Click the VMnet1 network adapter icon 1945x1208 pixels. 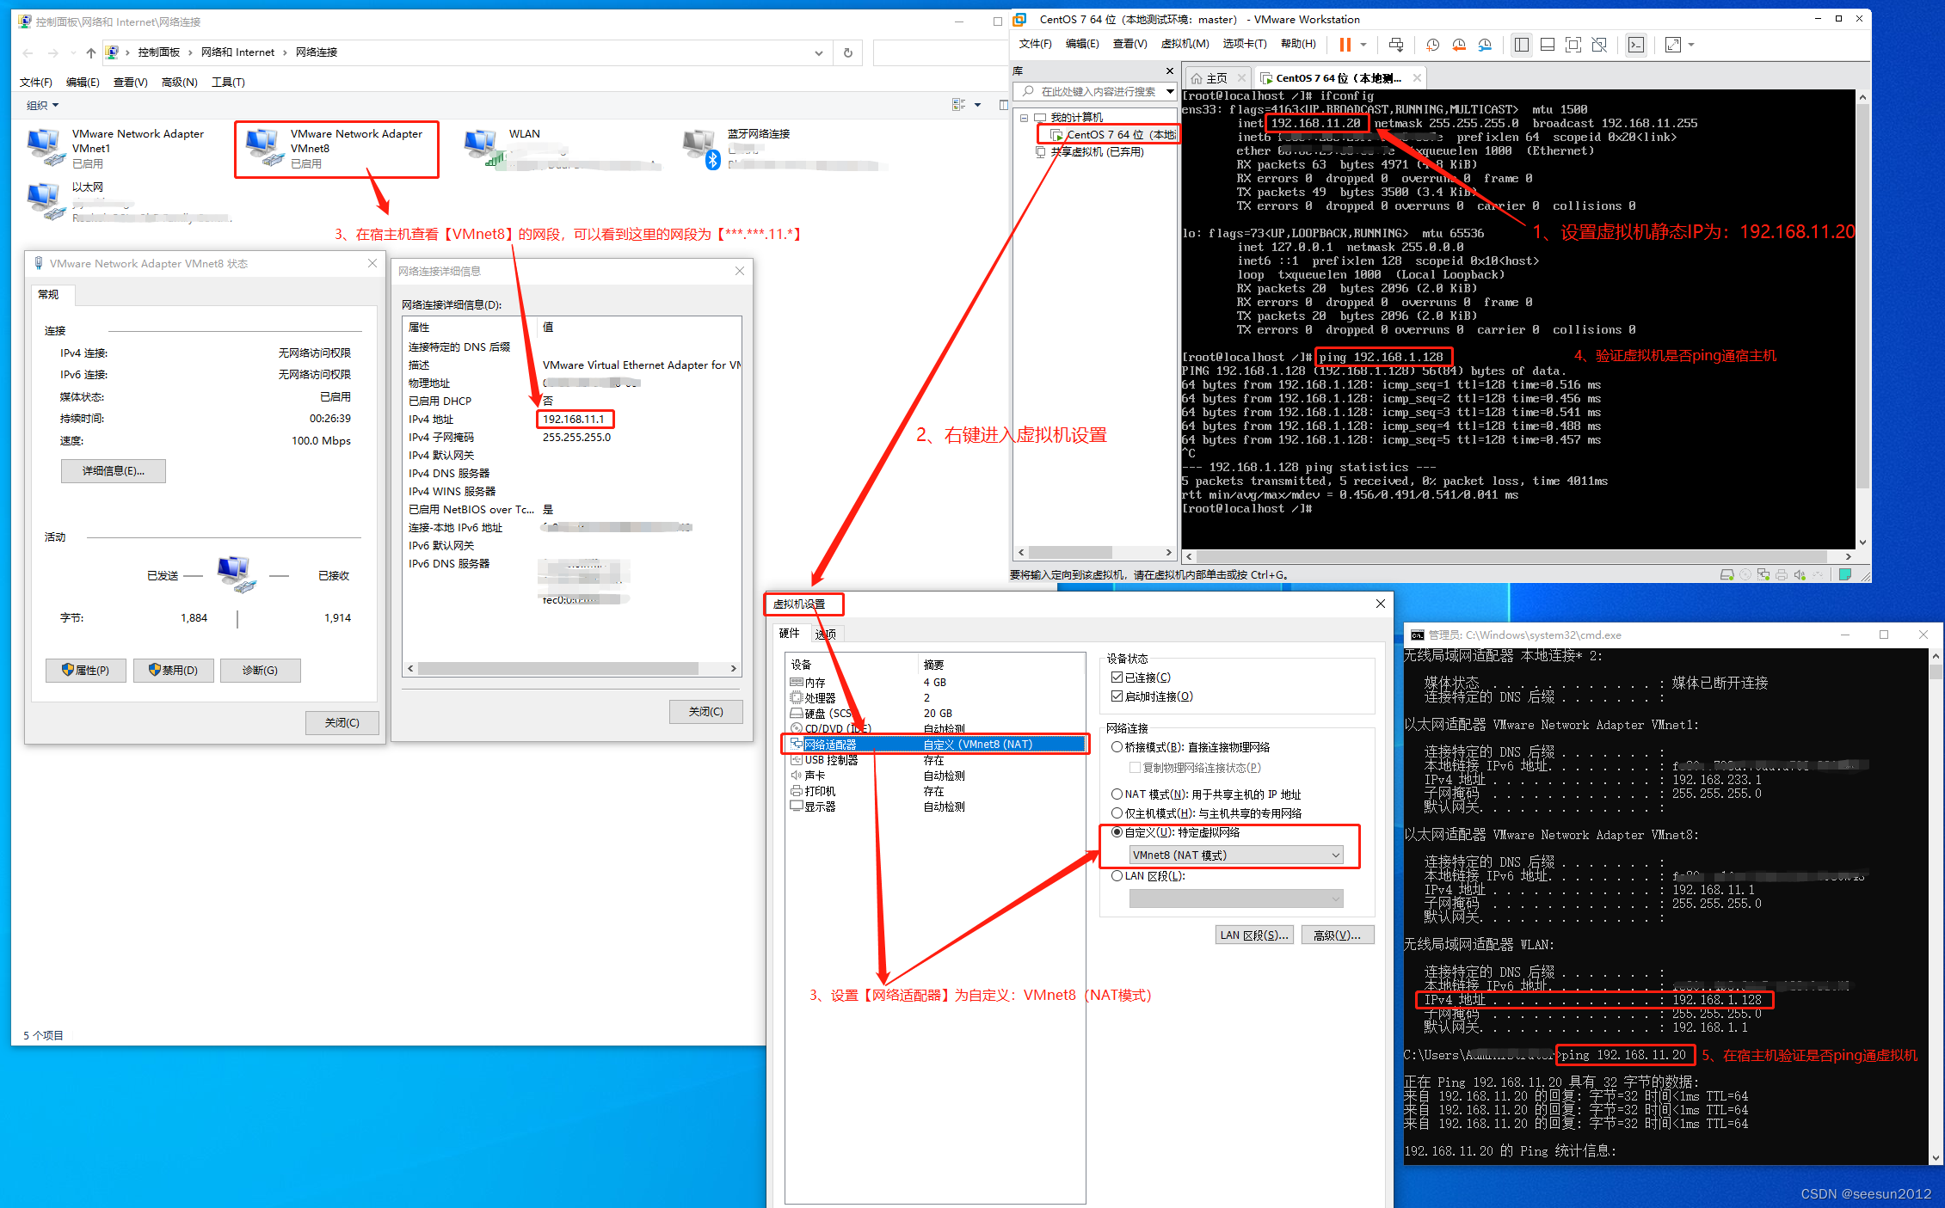46,148
